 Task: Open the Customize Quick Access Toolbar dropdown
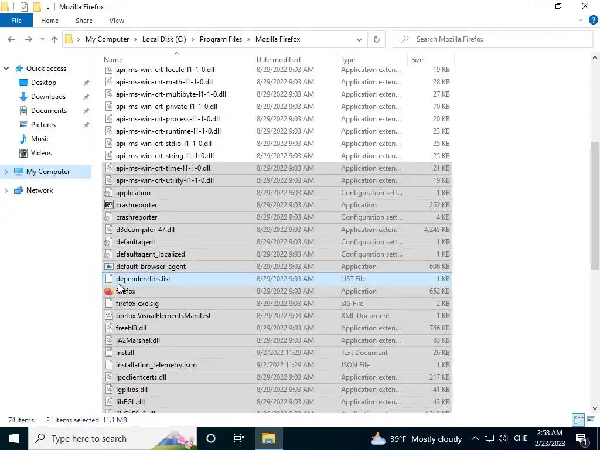[x=47, y=7]
